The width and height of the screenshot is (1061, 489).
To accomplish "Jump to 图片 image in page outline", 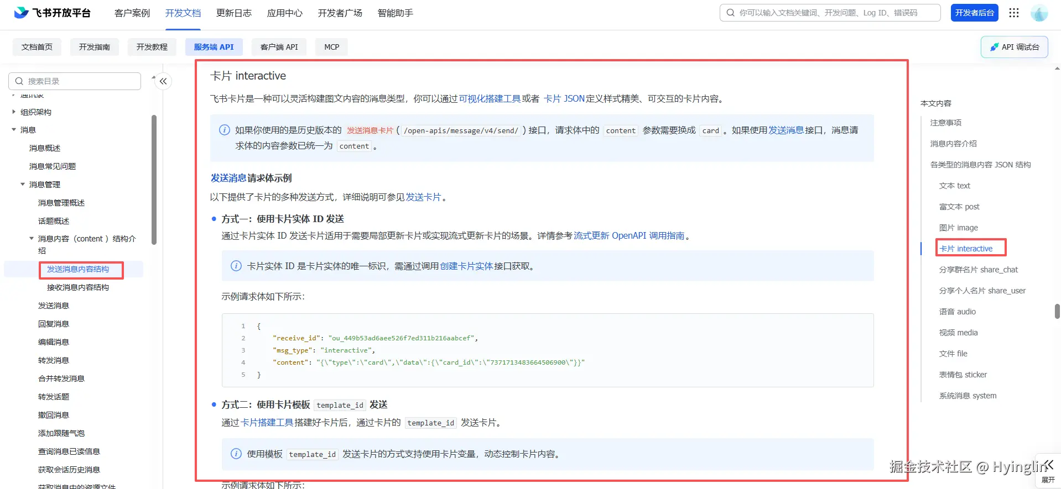I will pyautogui.click(x=959, y=228).
